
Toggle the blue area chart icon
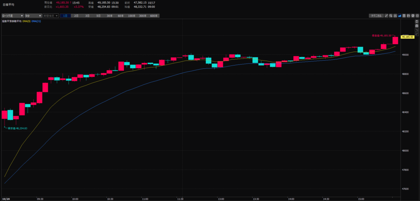pyautogui.click(x=399, y=16)
